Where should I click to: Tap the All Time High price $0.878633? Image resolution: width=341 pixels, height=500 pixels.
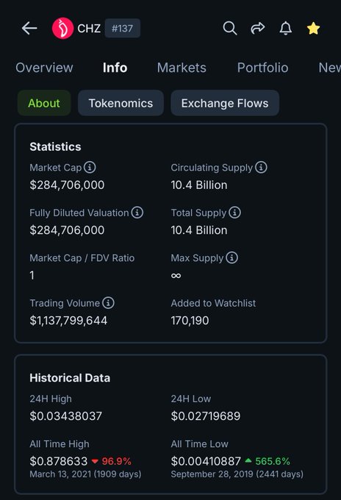[x=58, y=461]
